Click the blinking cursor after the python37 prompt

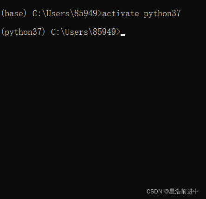click(123, 35)
